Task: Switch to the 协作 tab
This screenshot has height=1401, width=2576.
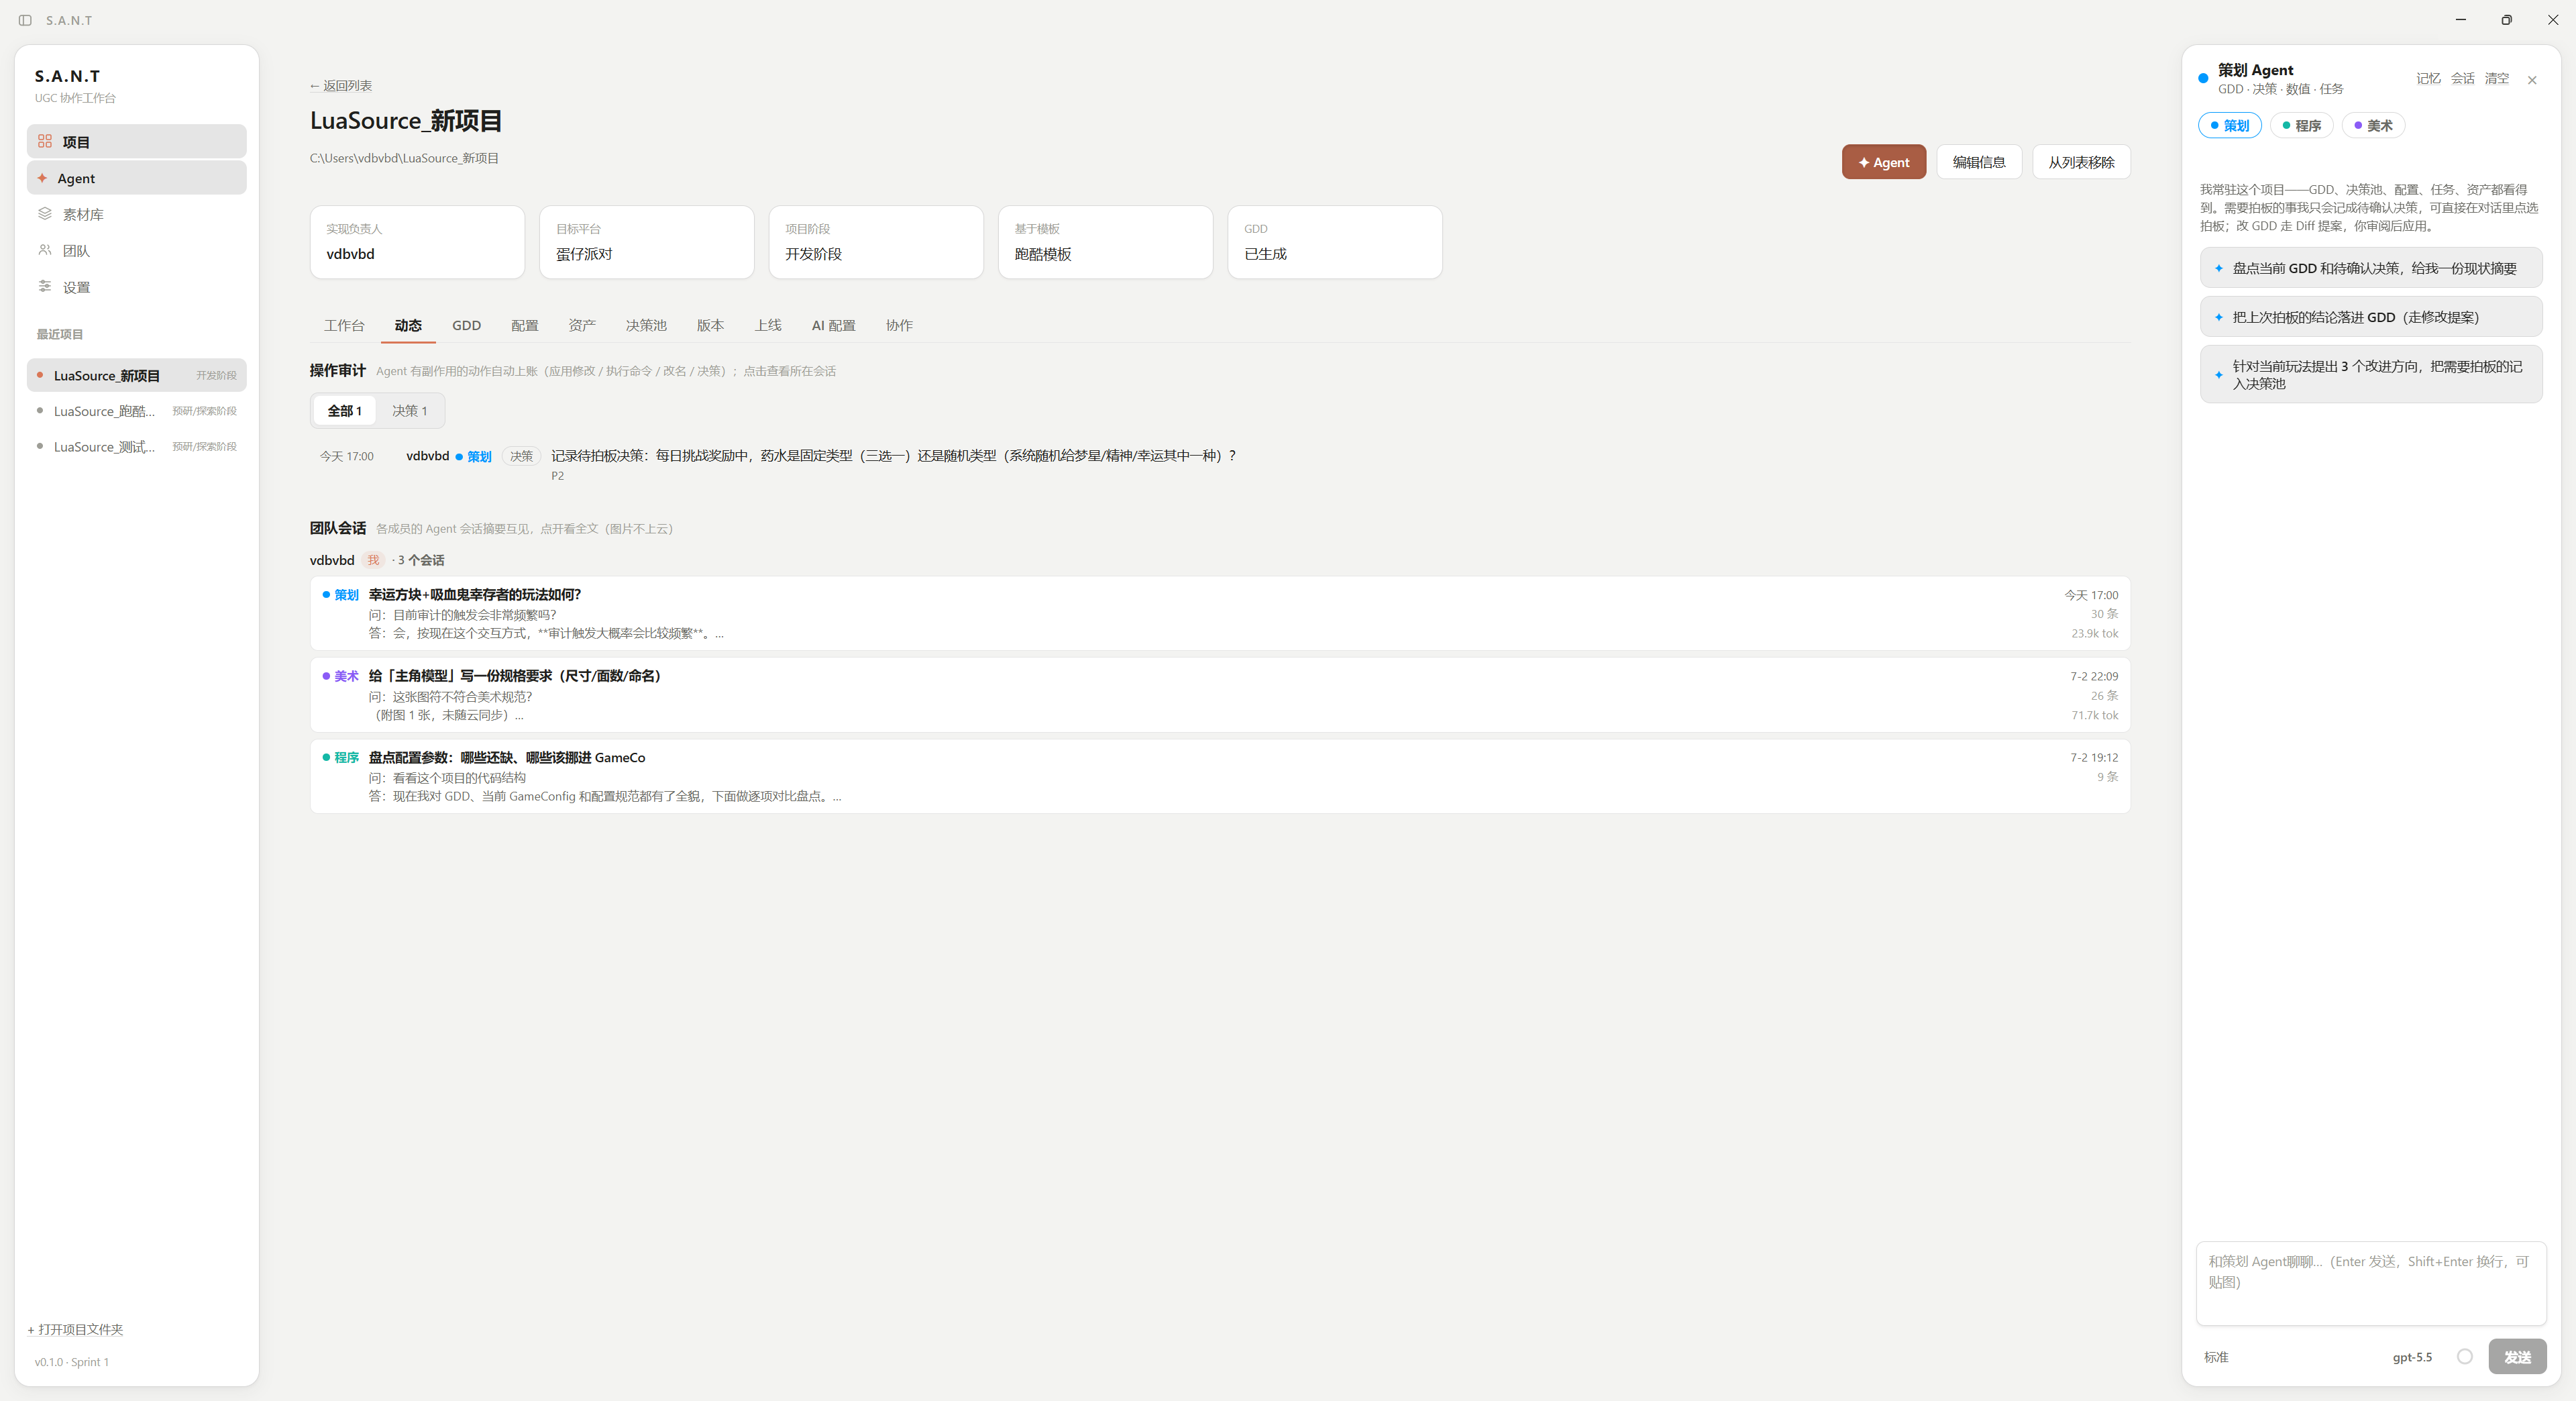Action: [x=899, y=325]
